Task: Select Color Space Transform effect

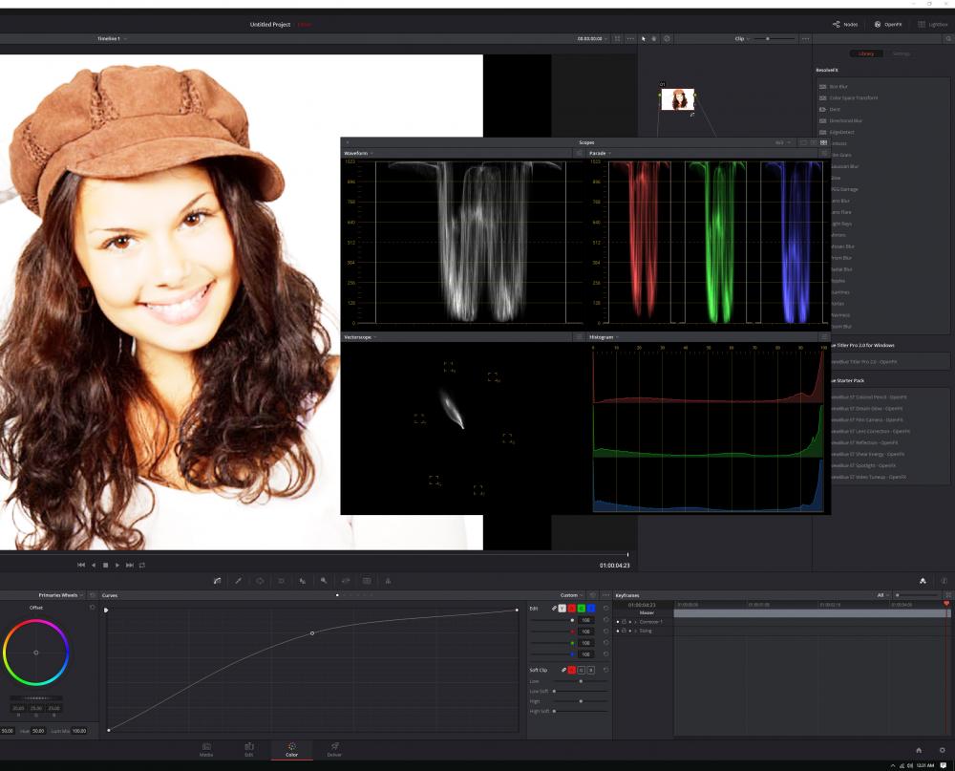Action: [x=853, y=97]
